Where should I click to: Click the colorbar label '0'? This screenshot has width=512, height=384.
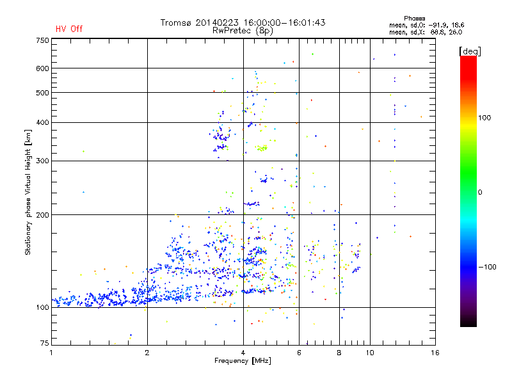click(480, 193)
